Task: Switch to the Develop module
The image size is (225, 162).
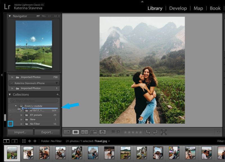Action: click(178, 8)
